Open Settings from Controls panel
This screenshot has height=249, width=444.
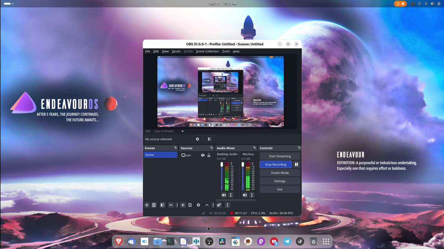pyautogui.click(x=280, y=181)
